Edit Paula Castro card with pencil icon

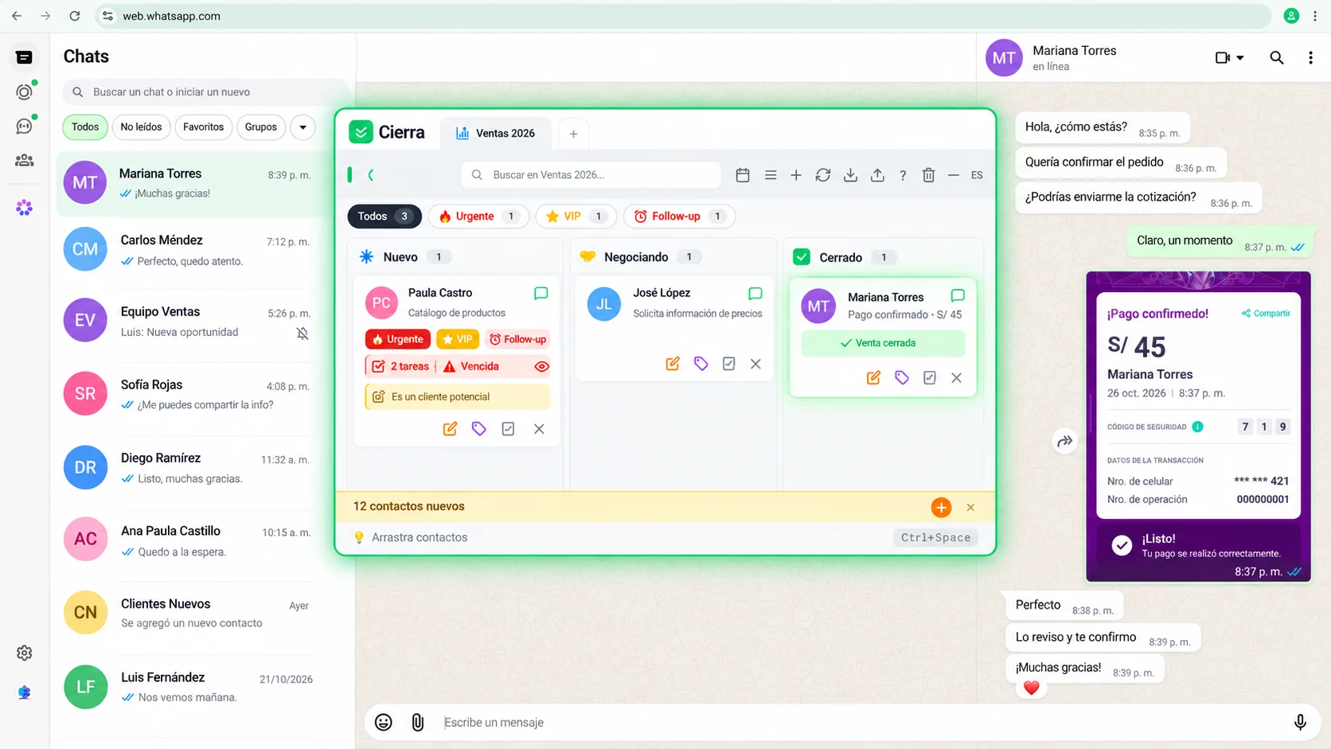coord(450,429)
